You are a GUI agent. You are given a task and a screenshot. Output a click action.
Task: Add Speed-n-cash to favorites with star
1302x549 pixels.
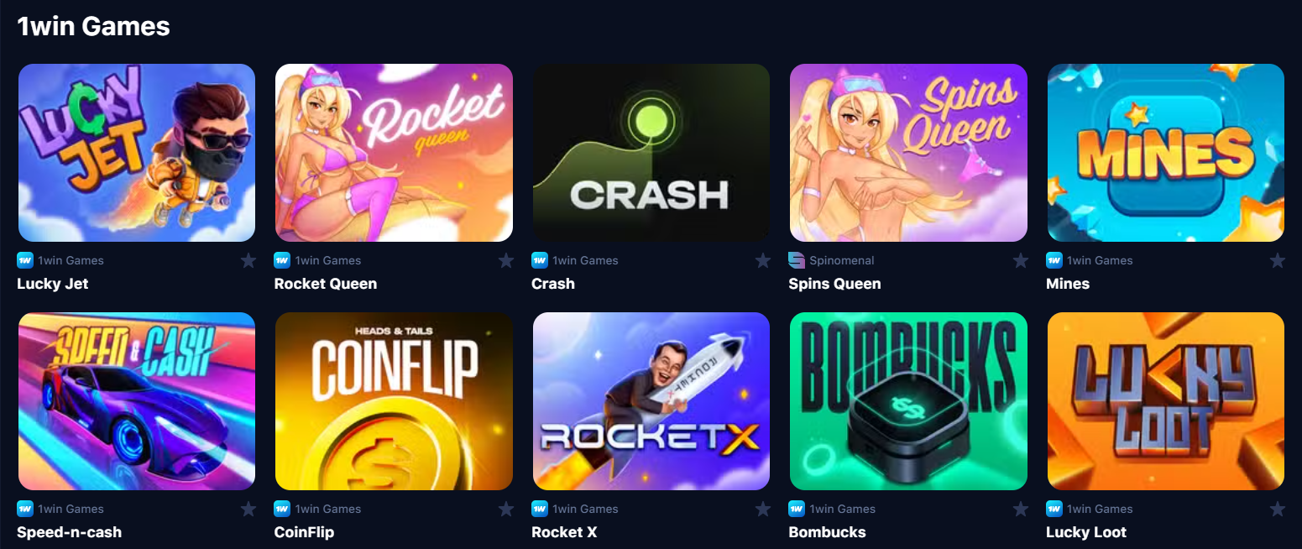coord(248,509)
